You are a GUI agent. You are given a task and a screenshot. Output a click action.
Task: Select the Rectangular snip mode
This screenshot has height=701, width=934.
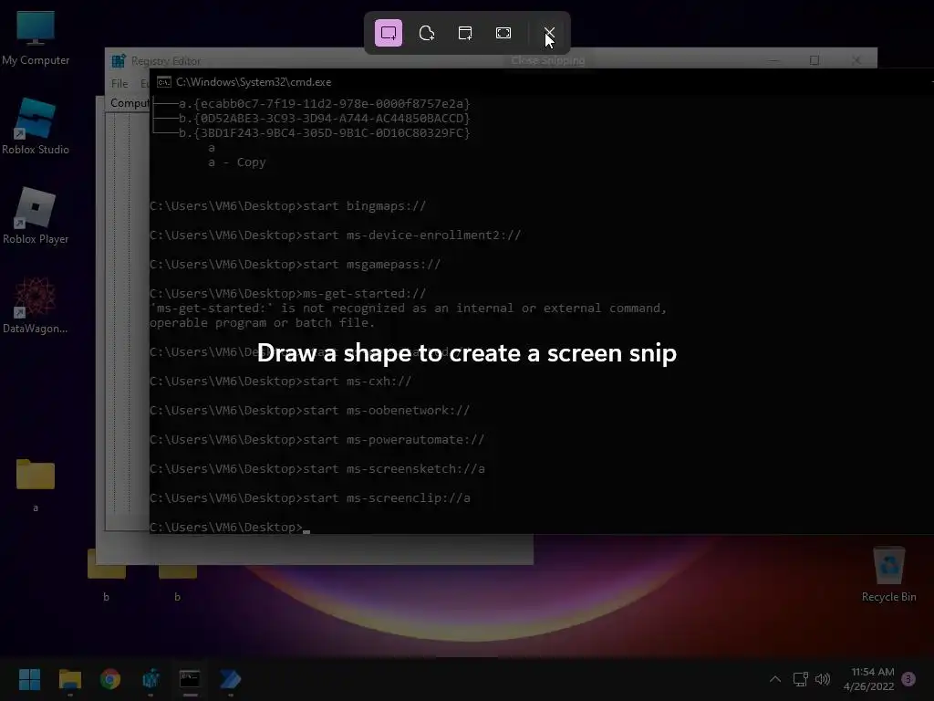(389, 33)
